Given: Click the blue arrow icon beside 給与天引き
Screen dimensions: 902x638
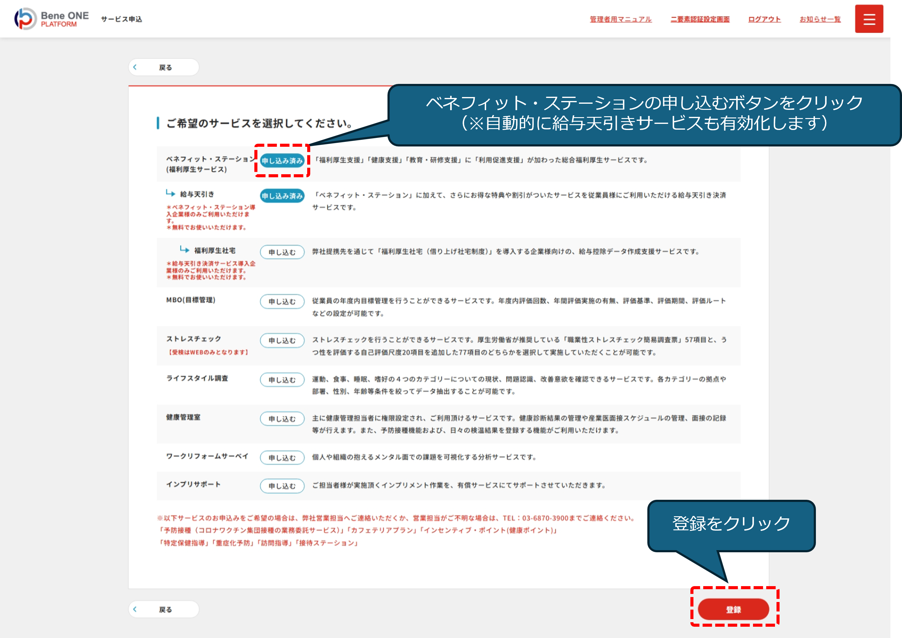Looking at the screenshot, I should pyautogui.click(x=170, y=193).
